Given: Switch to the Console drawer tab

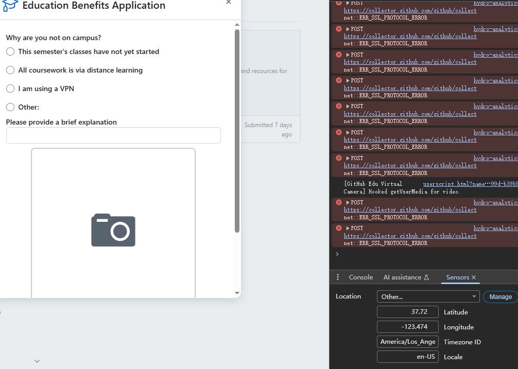Looking at the screenshot, I should [x=361, y=277].
